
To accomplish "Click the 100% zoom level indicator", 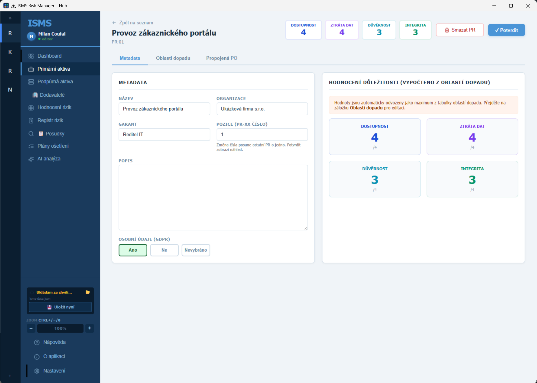I will coord(60,328).
